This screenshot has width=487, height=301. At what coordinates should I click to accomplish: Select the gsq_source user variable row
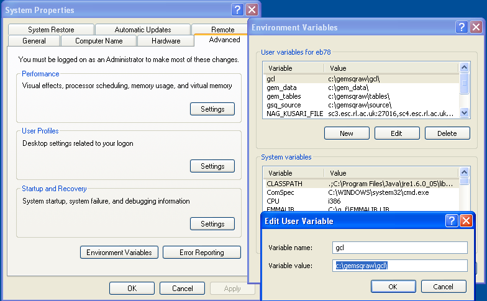pyautogui.click(x=362, y=105)
